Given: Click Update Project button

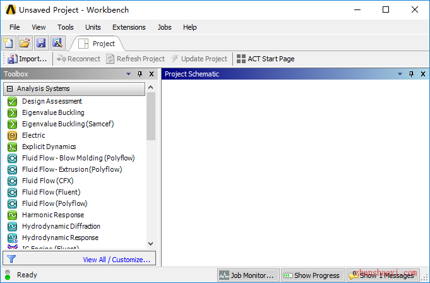Looking at the screenshot, I should pyautogui.click(x=200, y=59).
